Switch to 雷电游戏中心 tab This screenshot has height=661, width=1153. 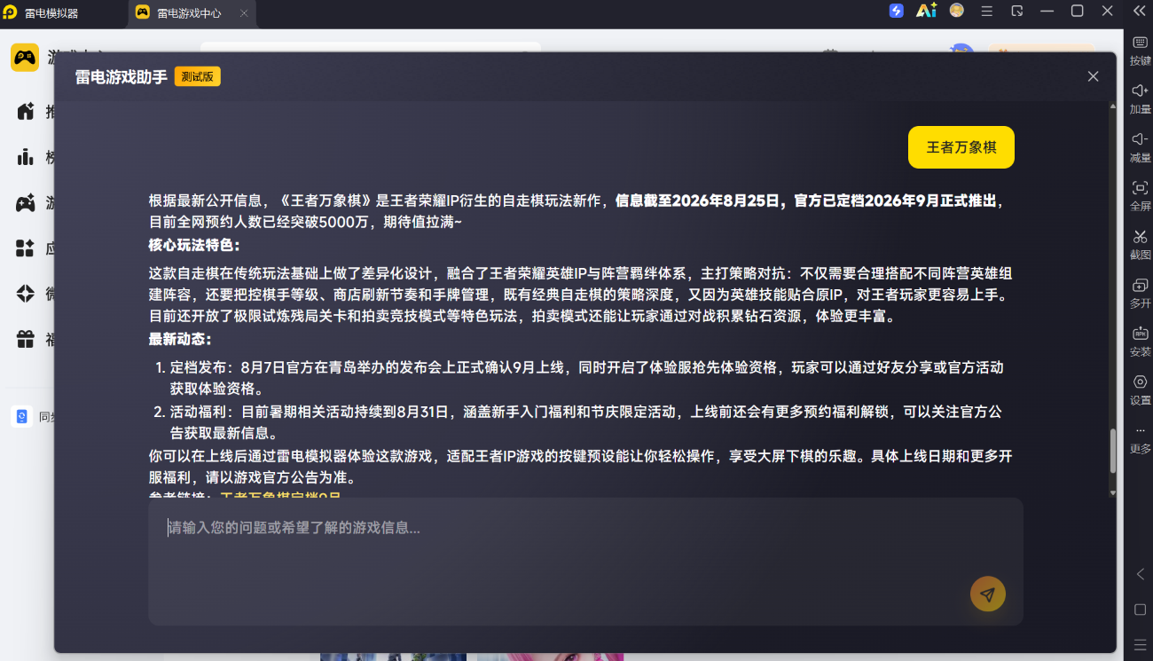pyautogui.click(x=191, y=12)
